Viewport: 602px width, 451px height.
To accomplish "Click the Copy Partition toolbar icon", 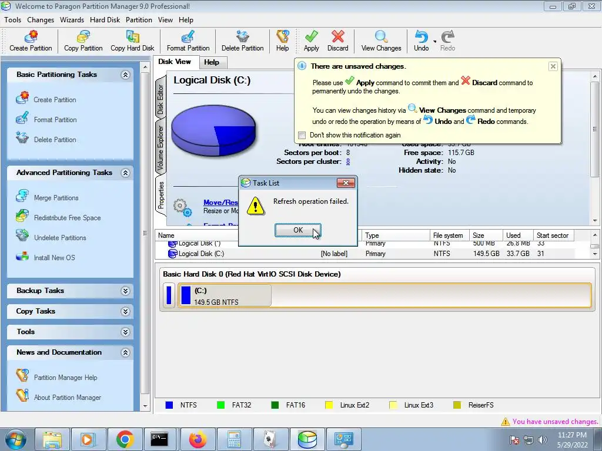I will (83, 37).
